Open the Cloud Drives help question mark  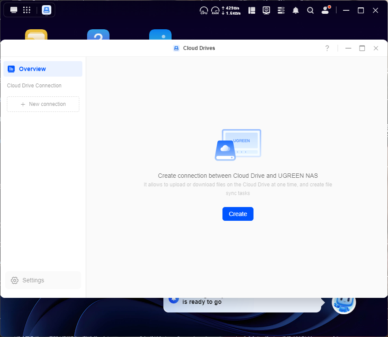coord(327,48)
